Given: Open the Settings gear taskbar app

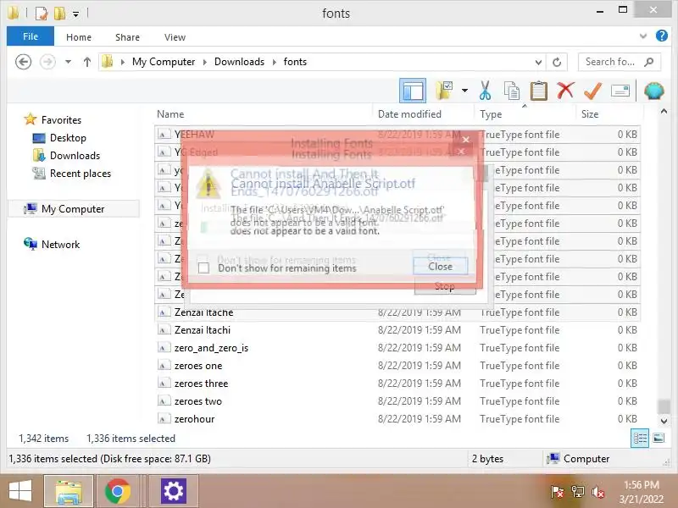Looking at the screenshot, I should pos(174,491).
